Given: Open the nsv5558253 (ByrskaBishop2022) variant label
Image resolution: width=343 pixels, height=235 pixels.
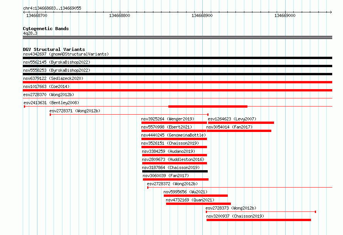Looking at the screenshot, I should (57, 70).
